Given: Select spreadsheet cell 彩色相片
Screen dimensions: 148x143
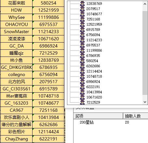Looking at the screenshot, I should click(x=17, y=132).
